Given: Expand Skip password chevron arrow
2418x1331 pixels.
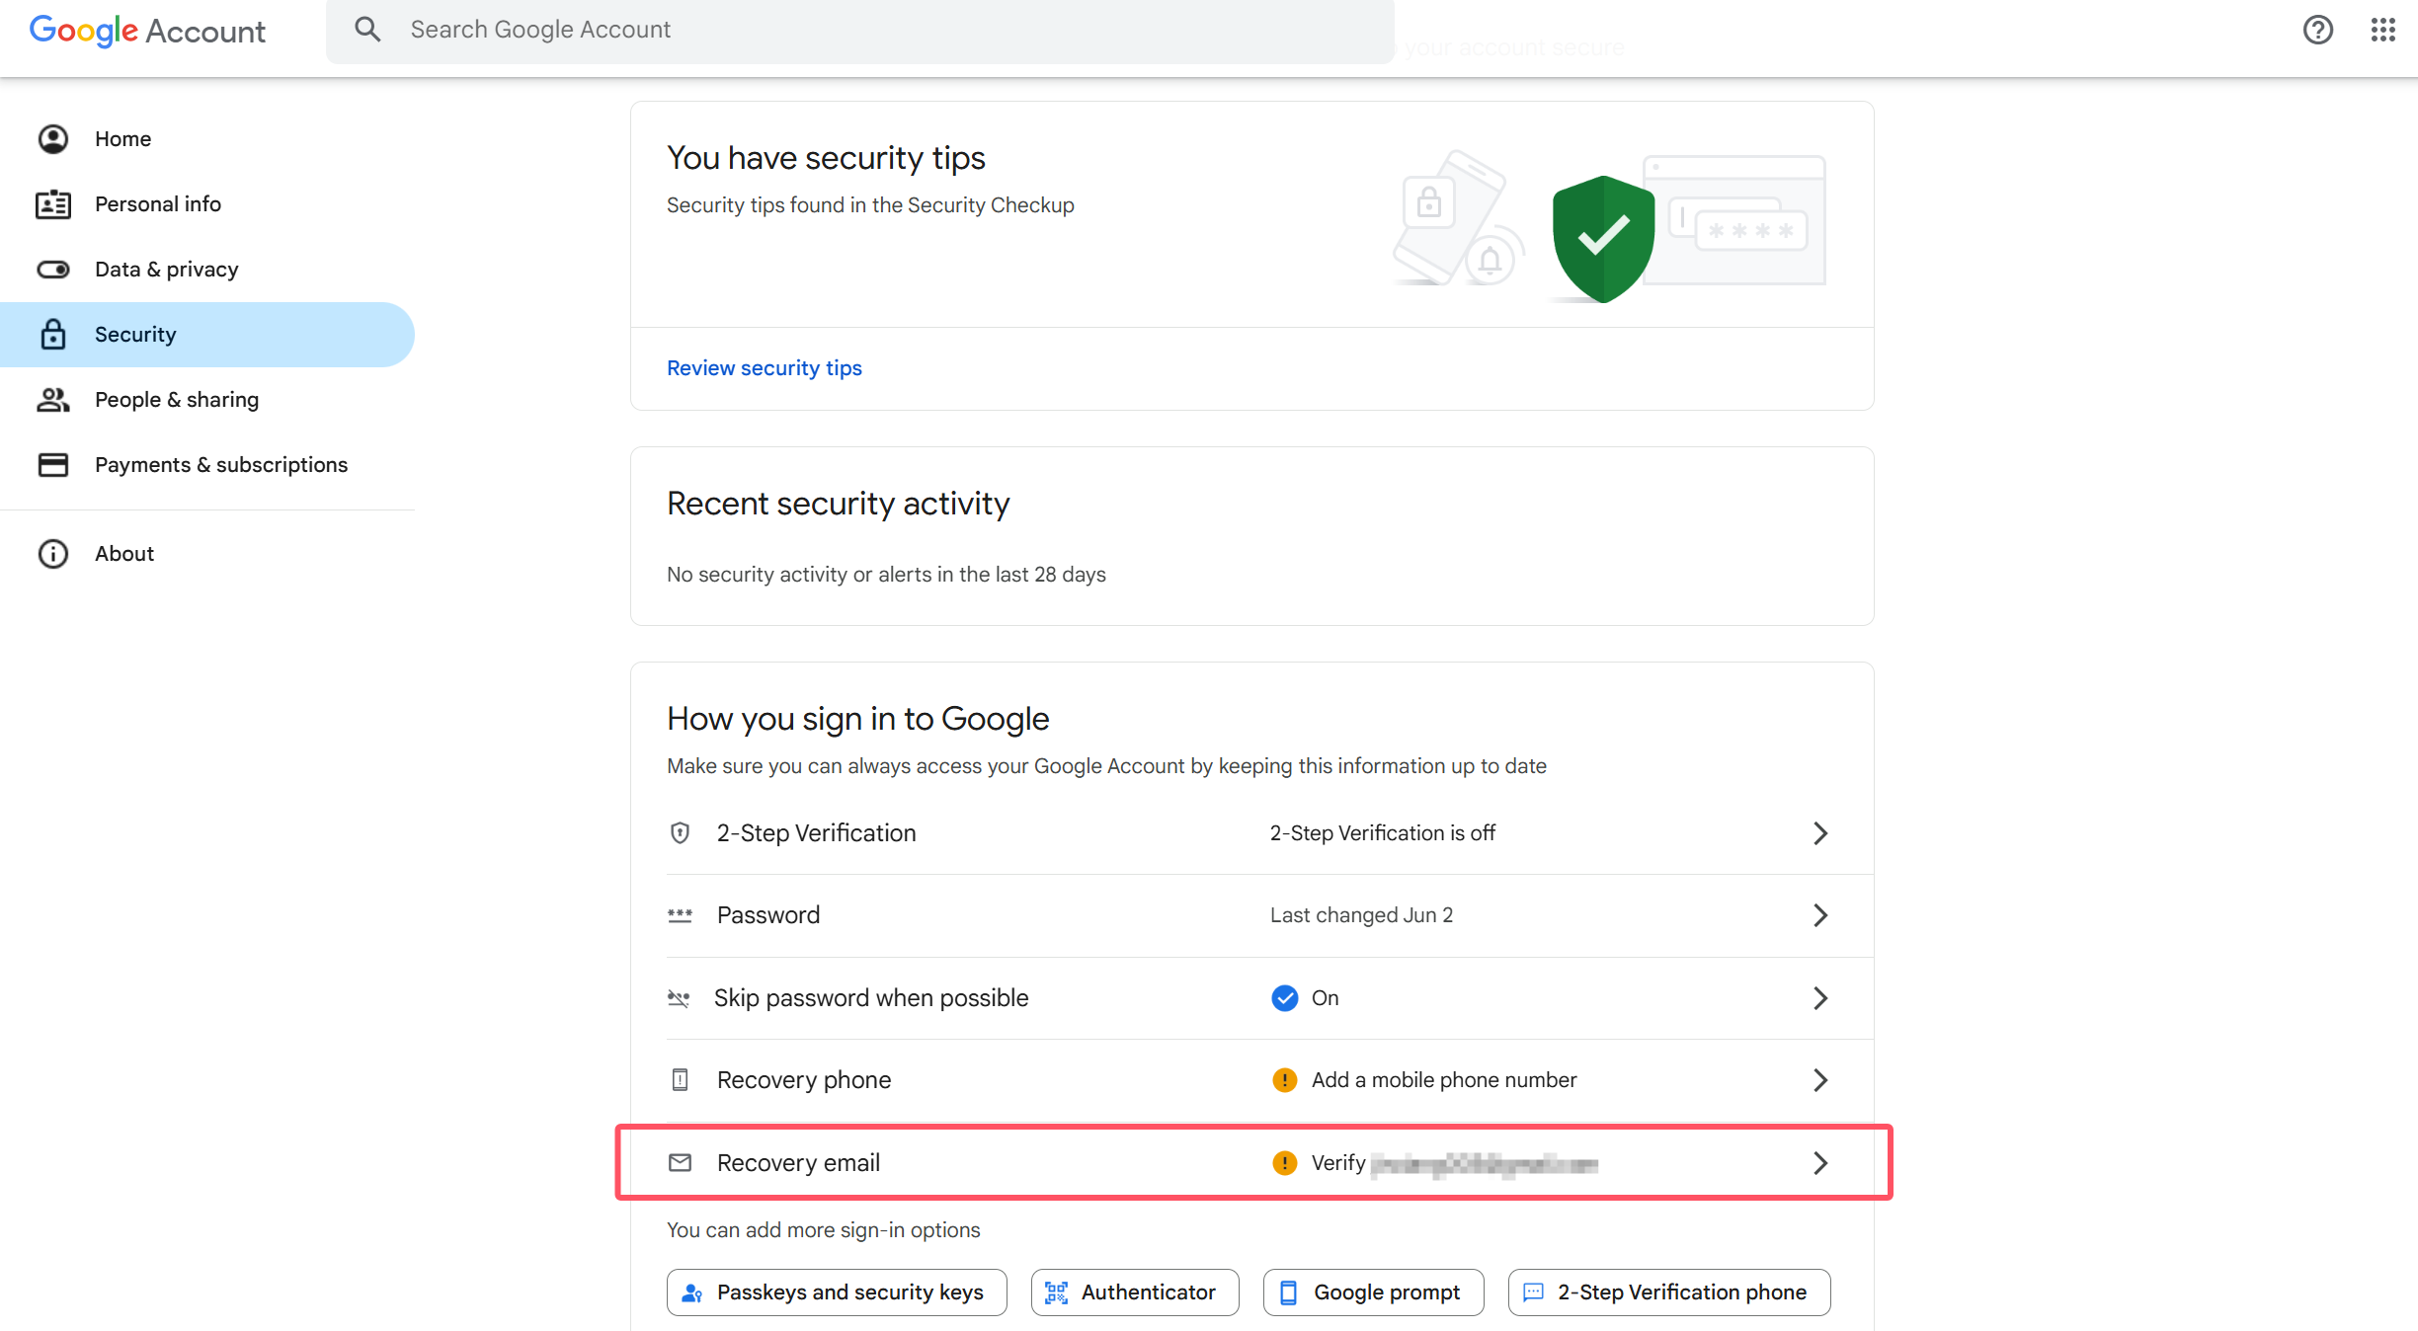Looking at the screenshot, I should [1820, 998].
